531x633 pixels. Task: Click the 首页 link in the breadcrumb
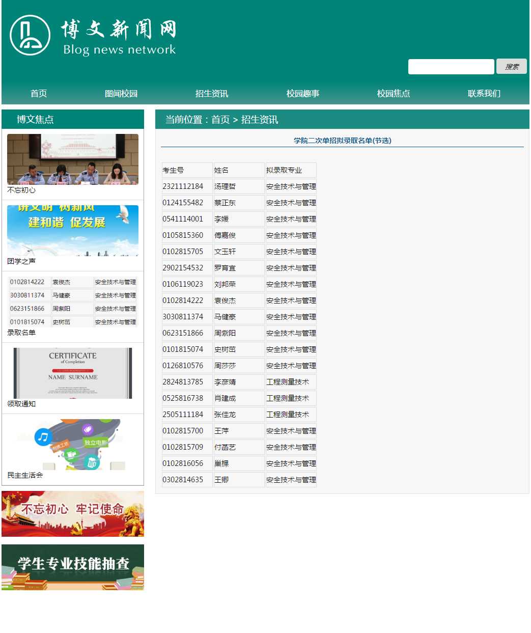tap(220, 120)
